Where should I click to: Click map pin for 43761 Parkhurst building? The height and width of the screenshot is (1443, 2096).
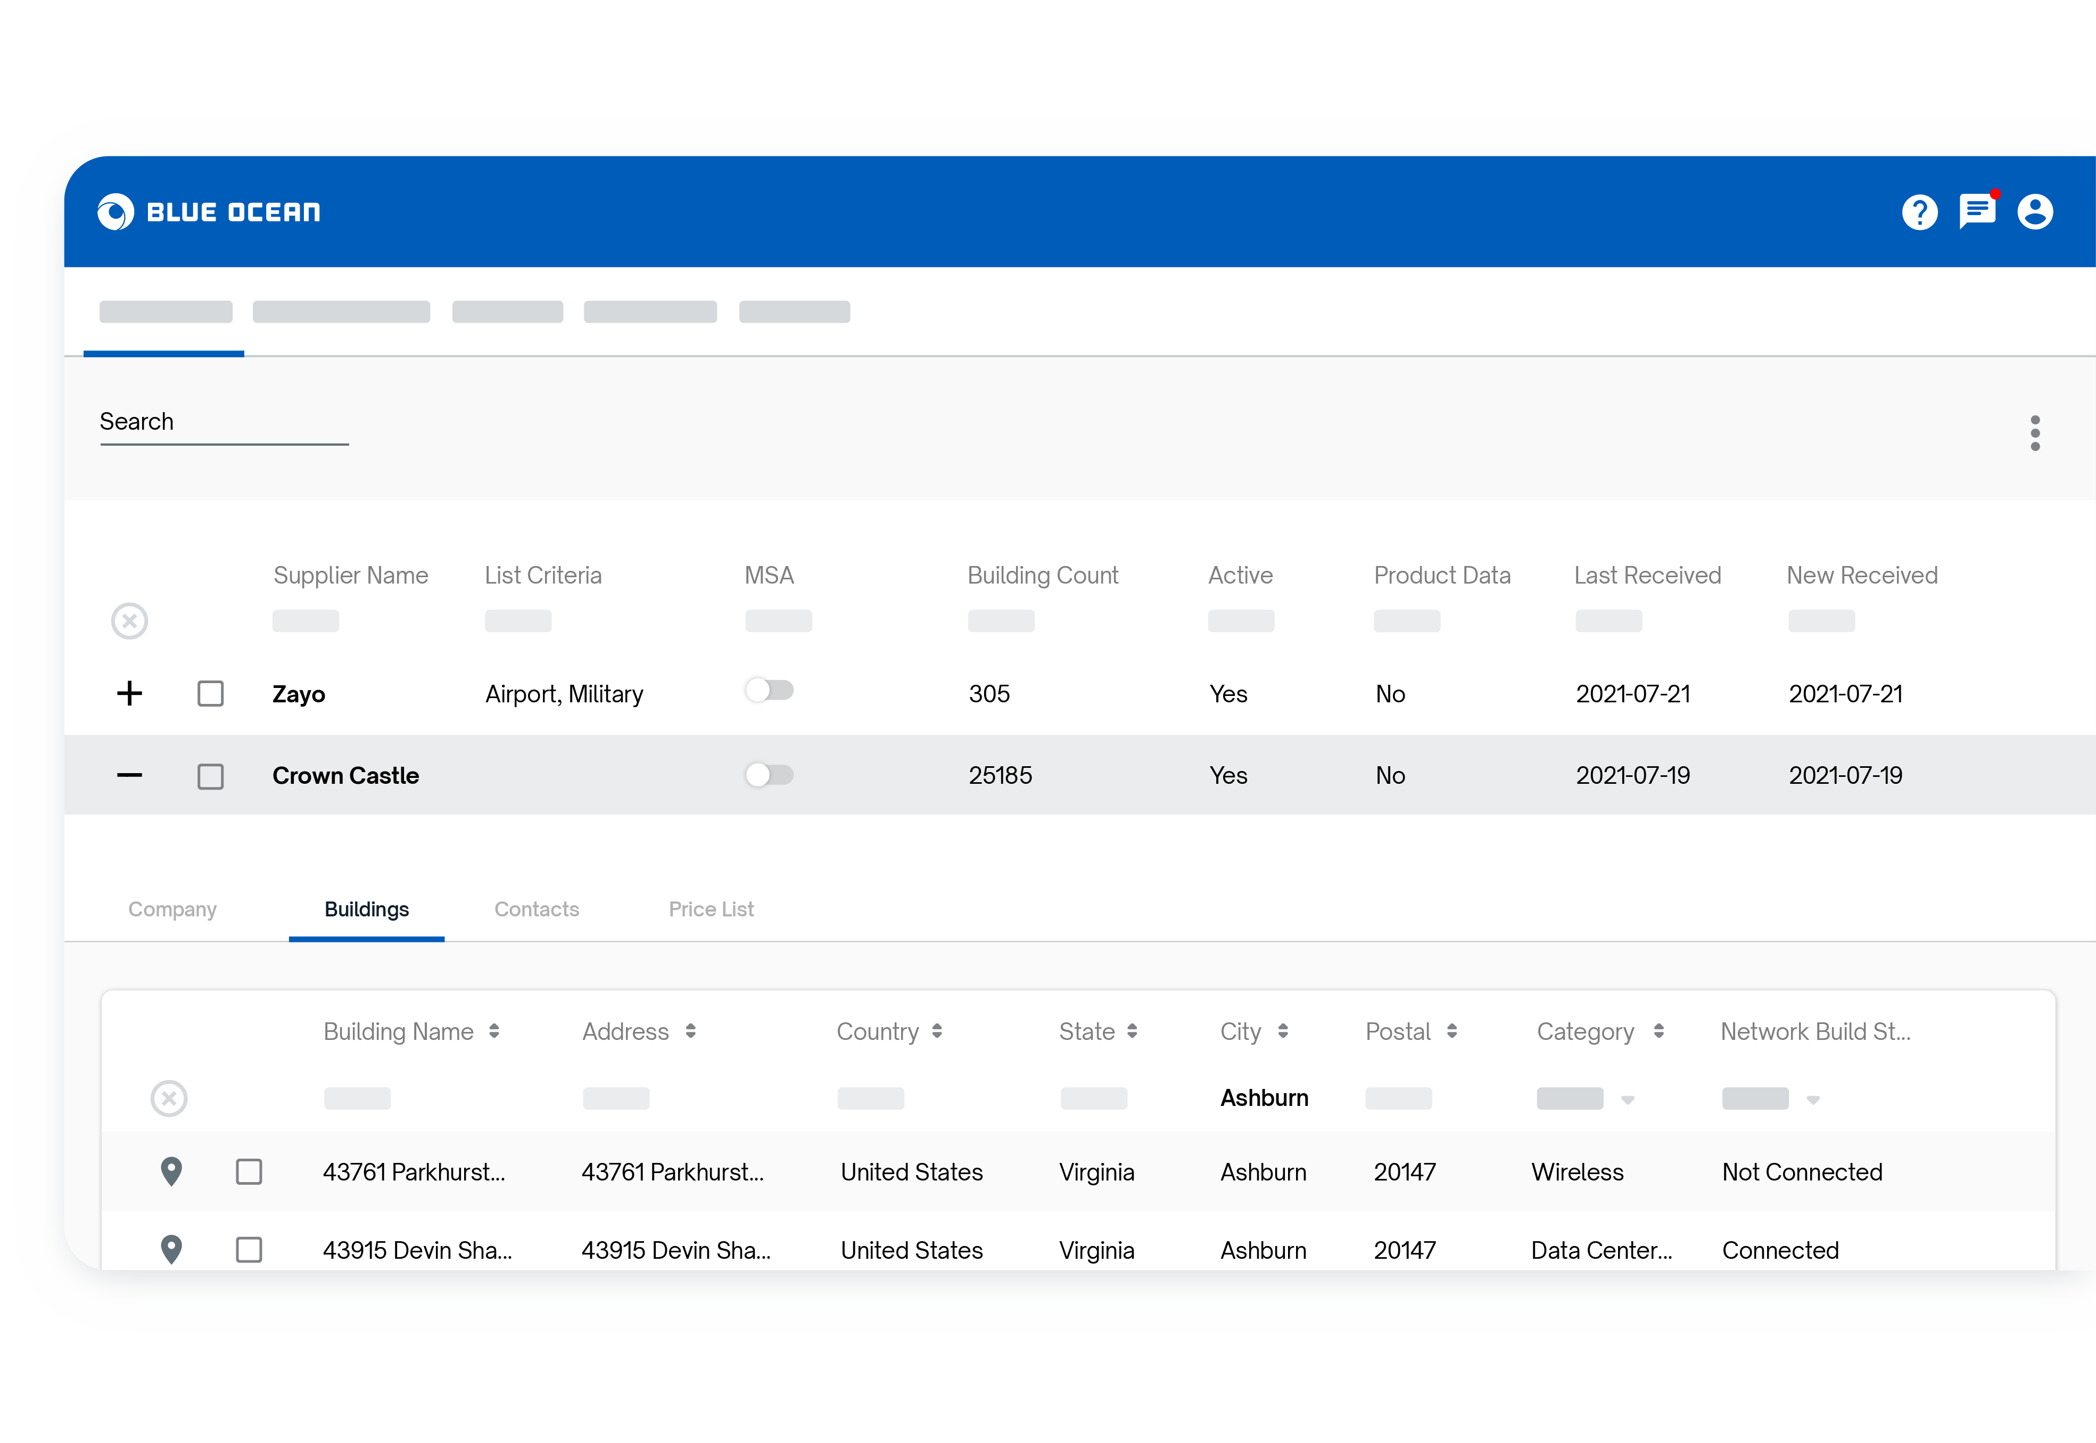(x=171, y=1172)
